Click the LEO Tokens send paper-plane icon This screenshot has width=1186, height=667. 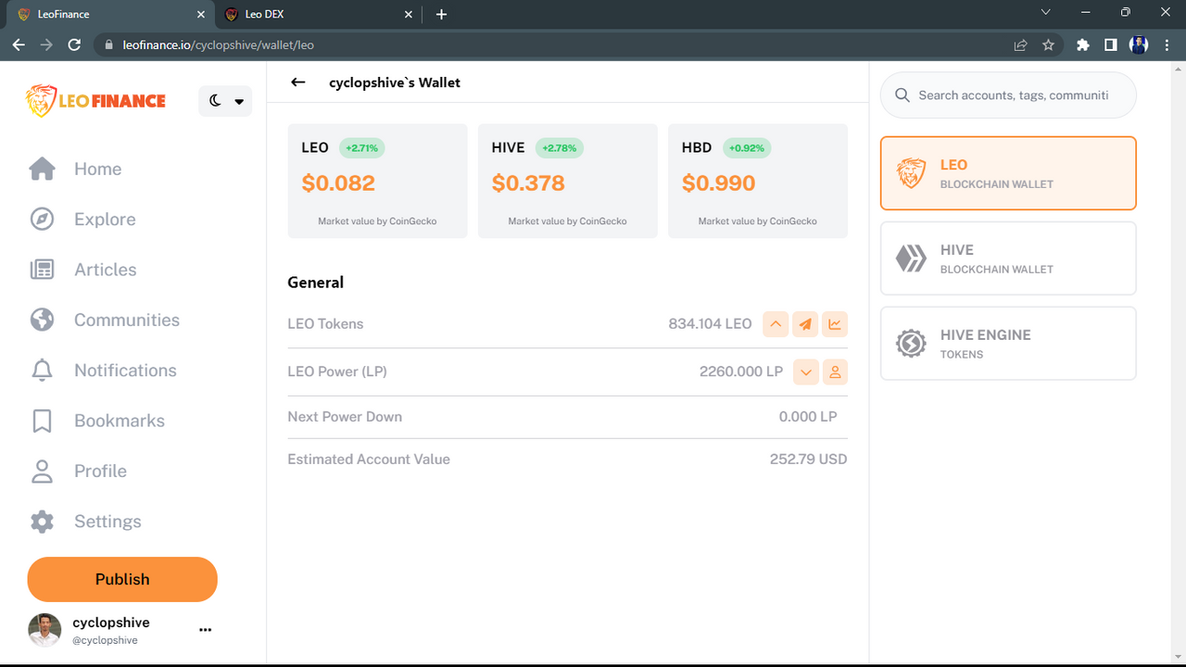coord(805,324)
